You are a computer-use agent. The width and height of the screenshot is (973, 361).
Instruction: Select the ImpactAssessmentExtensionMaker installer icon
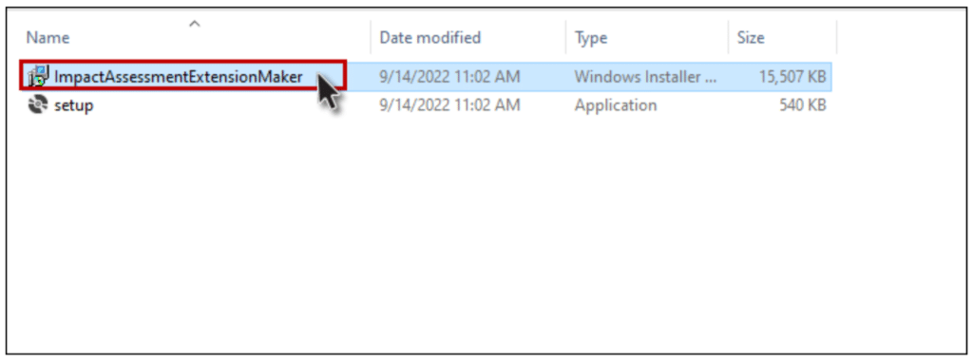(x=38, y=76)
